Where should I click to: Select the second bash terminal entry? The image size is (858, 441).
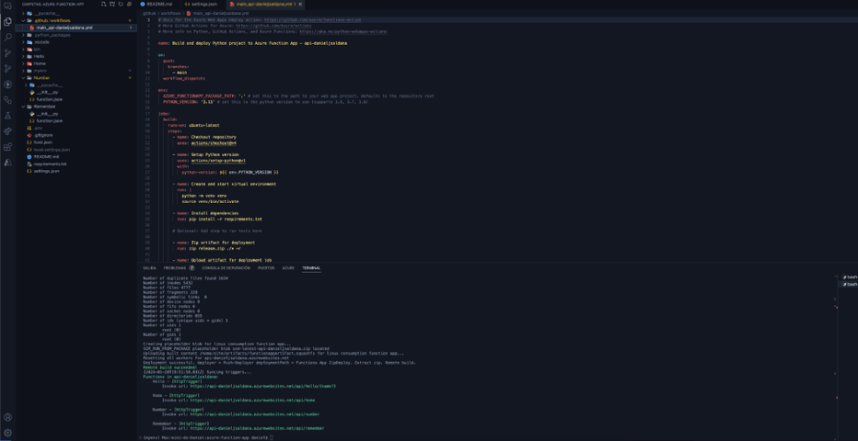pos(849,285)
